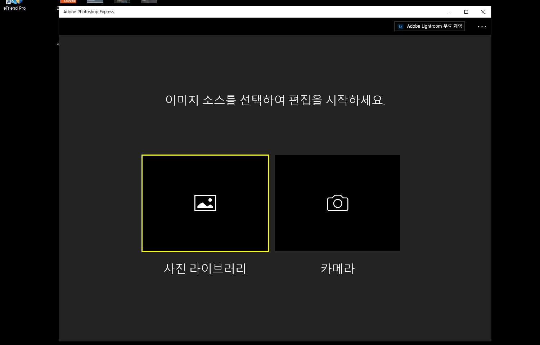Maximize the Photoshop Express window
The image size is (540, 345).
[466, 12]
